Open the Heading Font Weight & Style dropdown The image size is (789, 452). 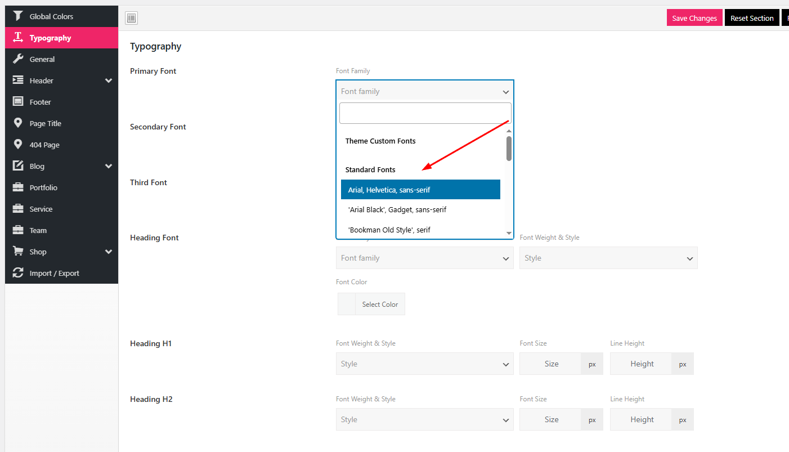[608, 258]
